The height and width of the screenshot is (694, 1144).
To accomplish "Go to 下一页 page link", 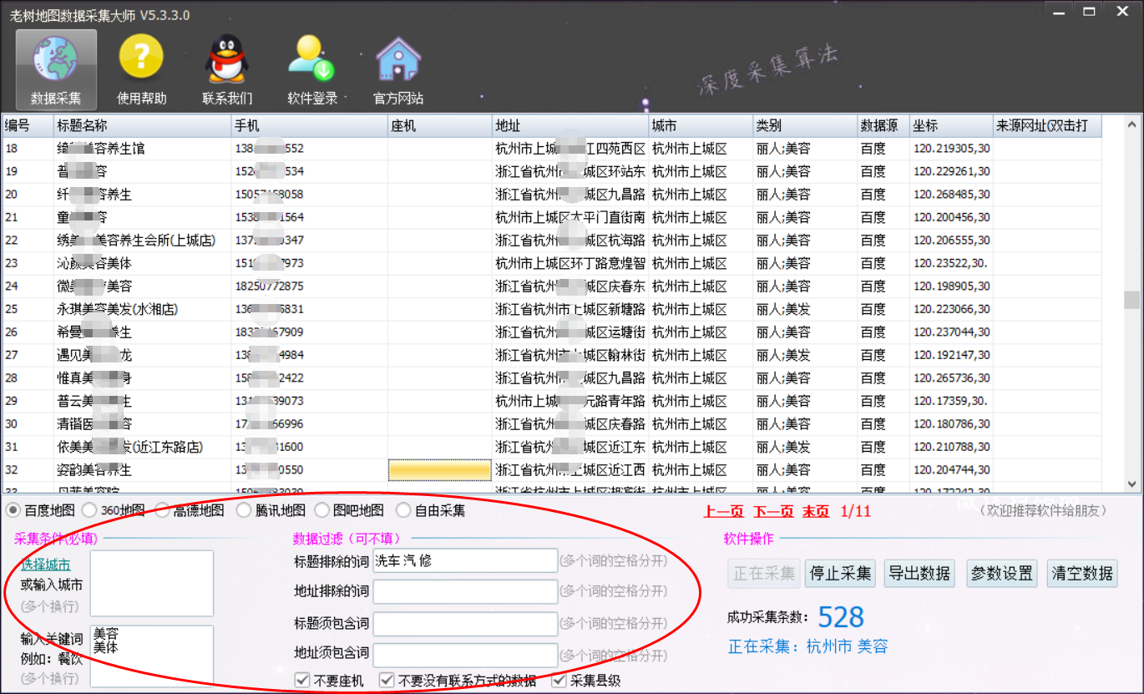I will click(773, 511).
